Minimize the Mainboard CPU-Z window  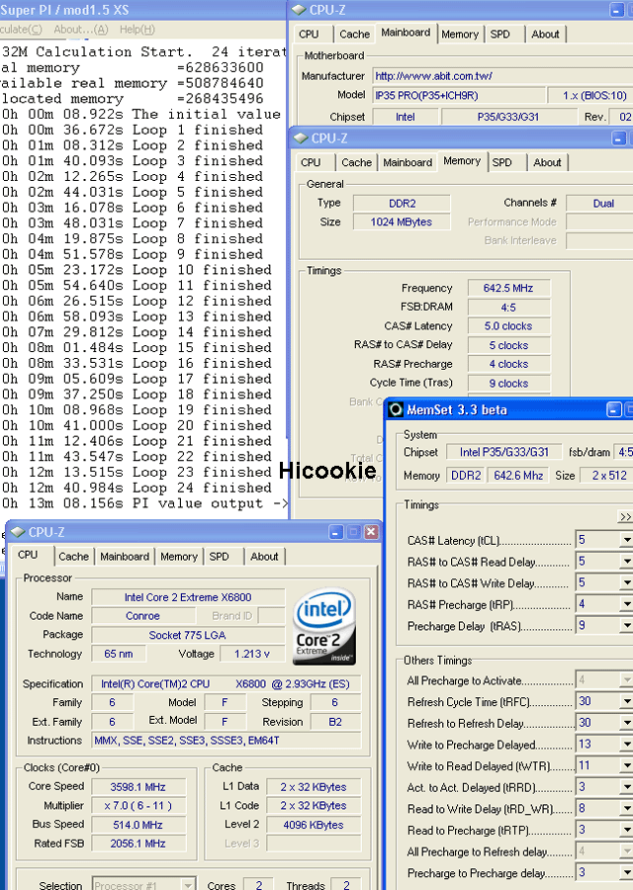click(x=616, y=10)
